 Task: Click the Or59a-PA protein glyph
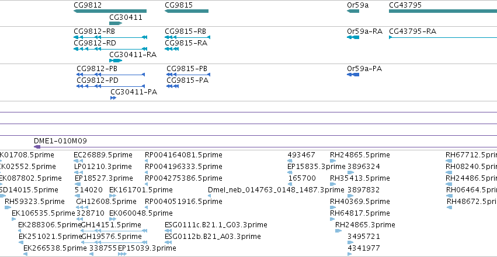(x=353, y=75)
